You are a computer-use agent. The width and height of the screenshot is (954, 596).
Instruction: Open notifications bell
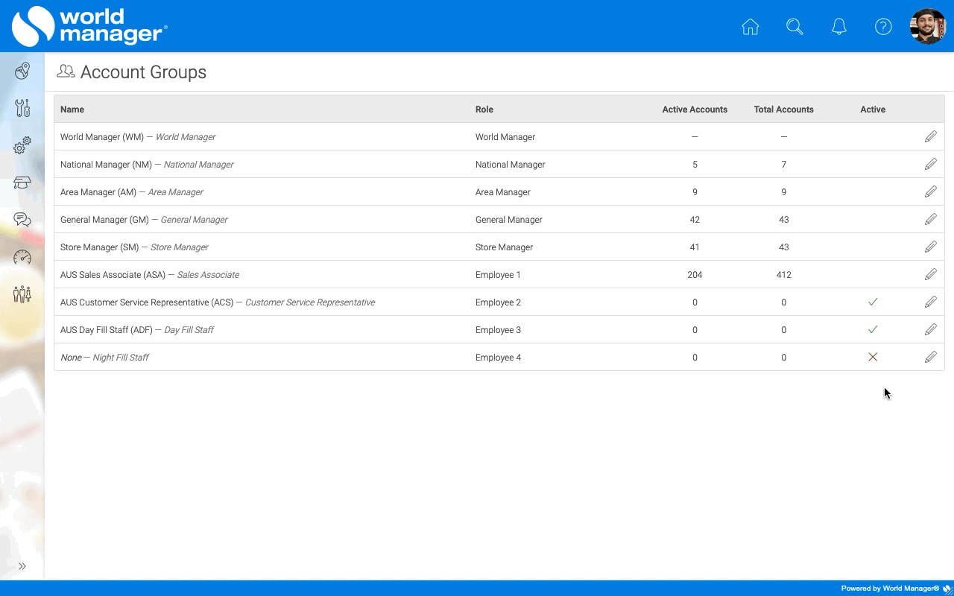tap(839, 27)
